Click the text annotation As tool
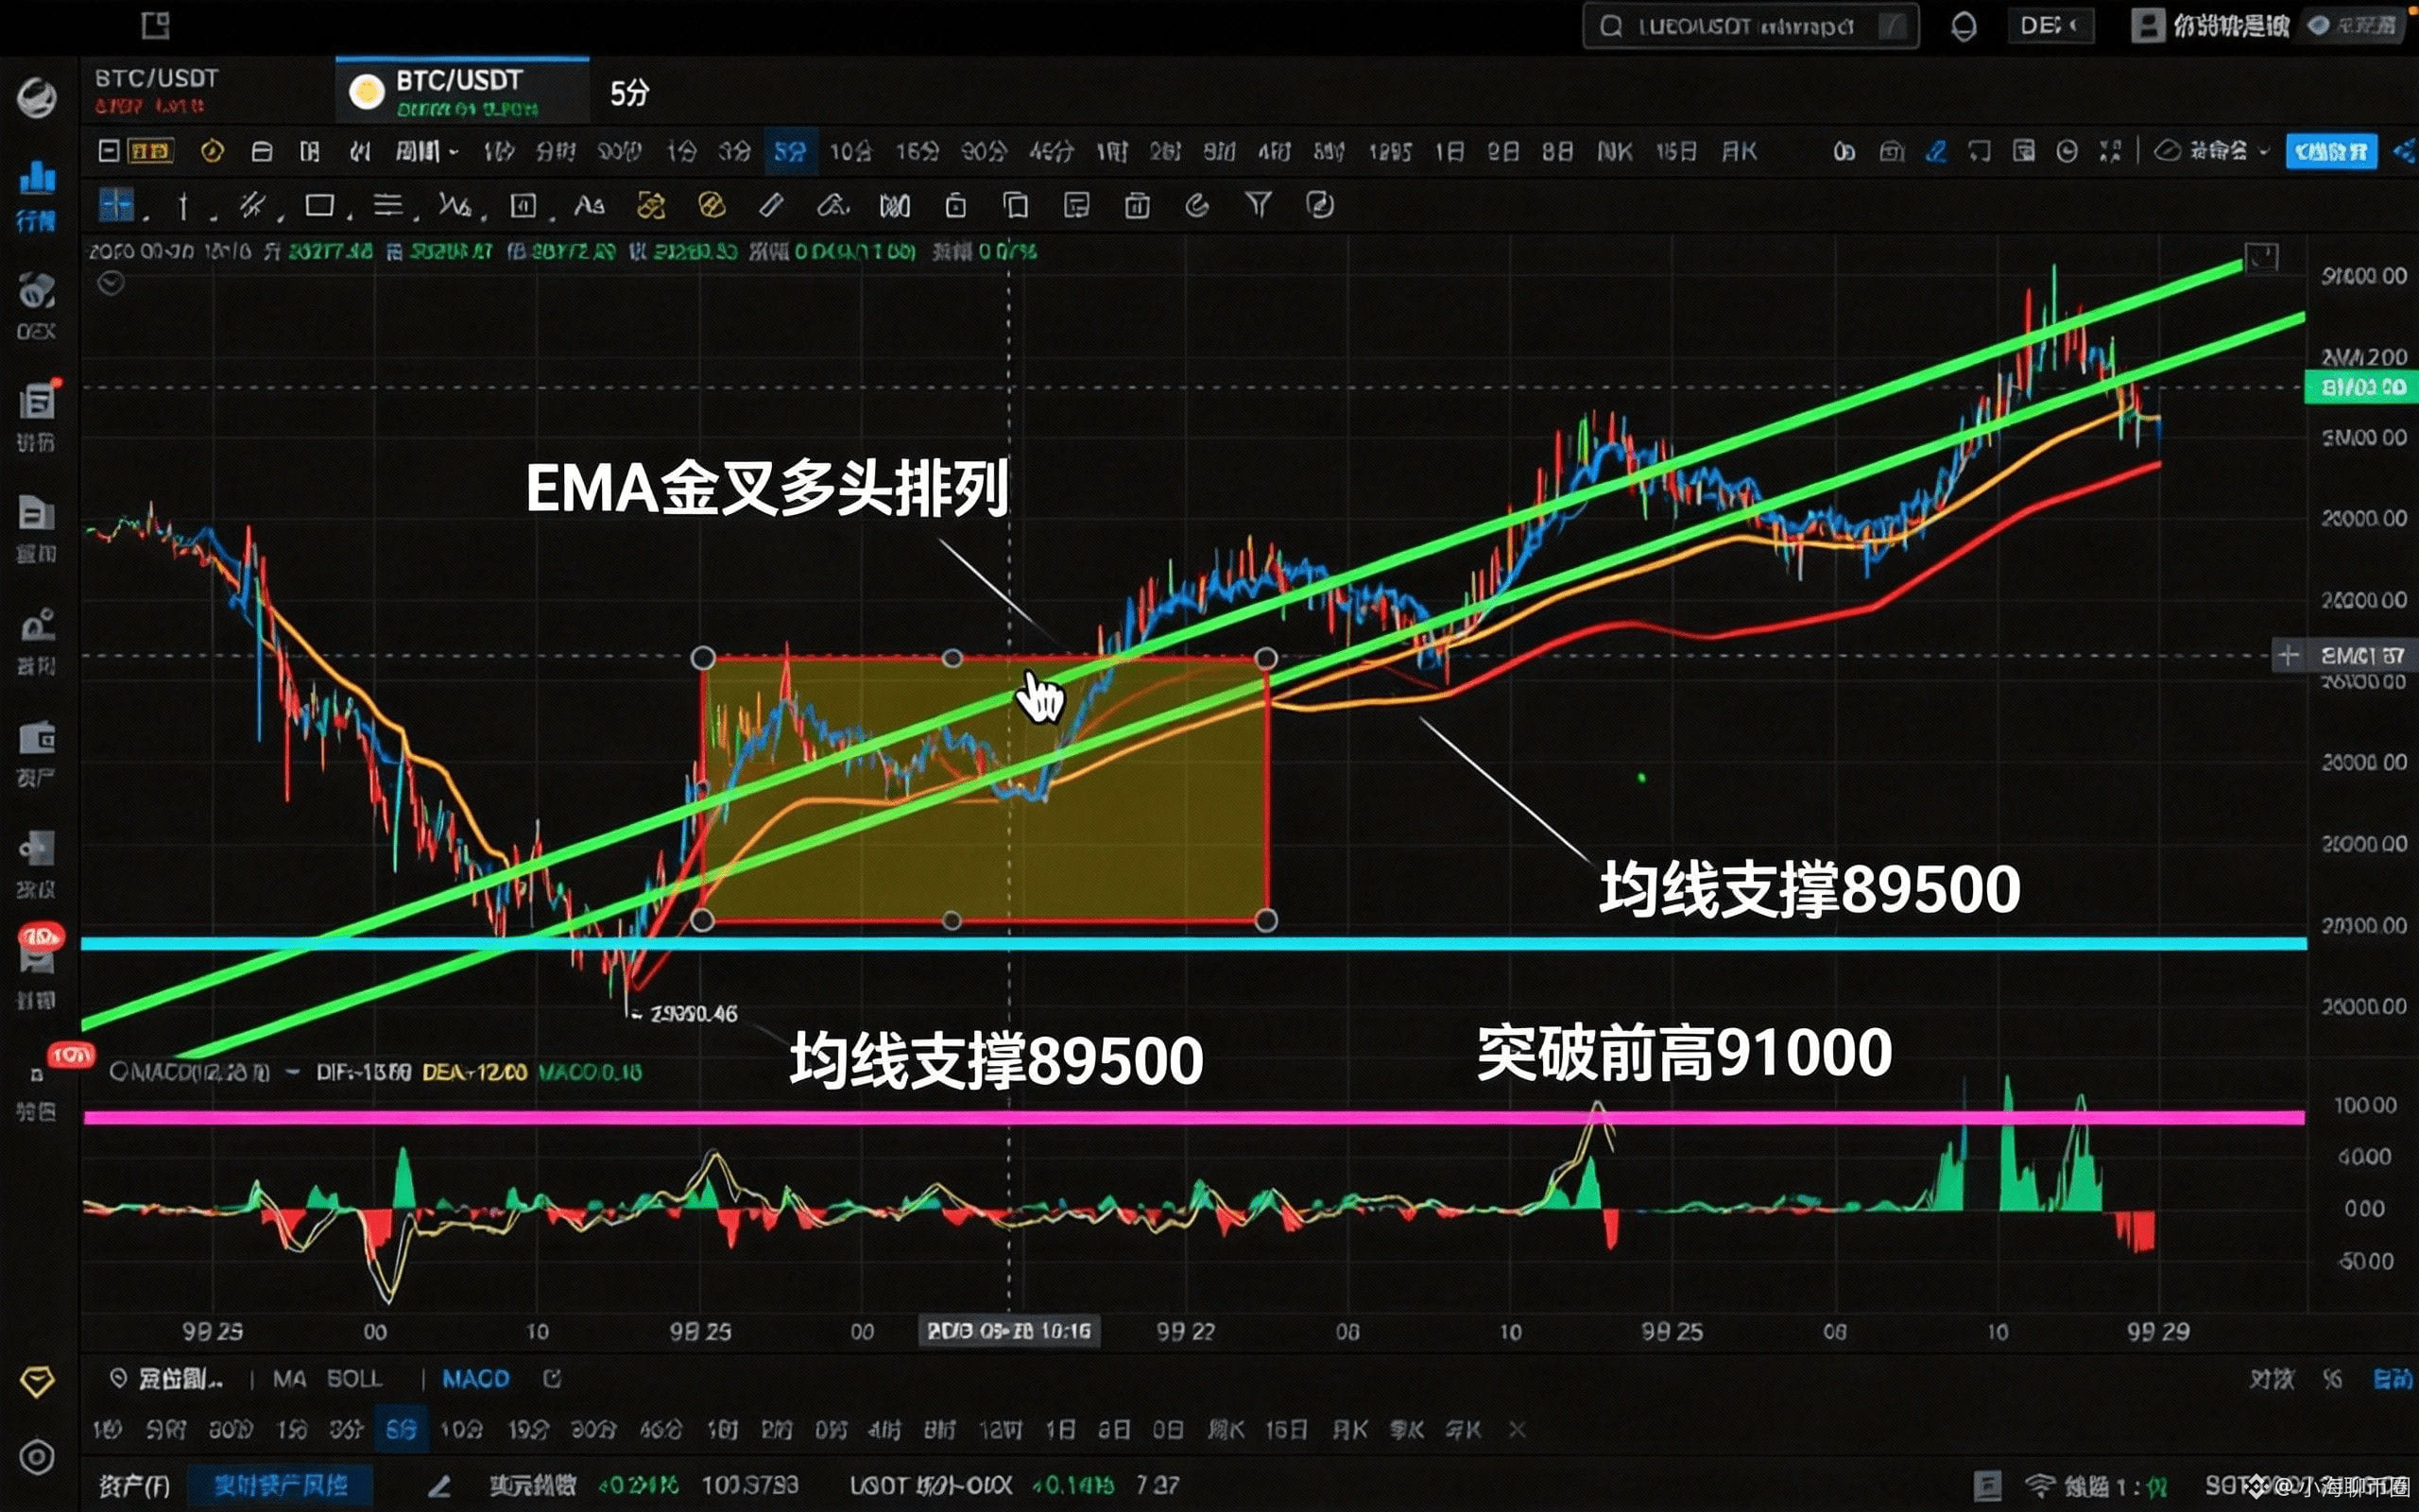Viewport: 2419px width, 1512px height. click(x=589, y=206)
